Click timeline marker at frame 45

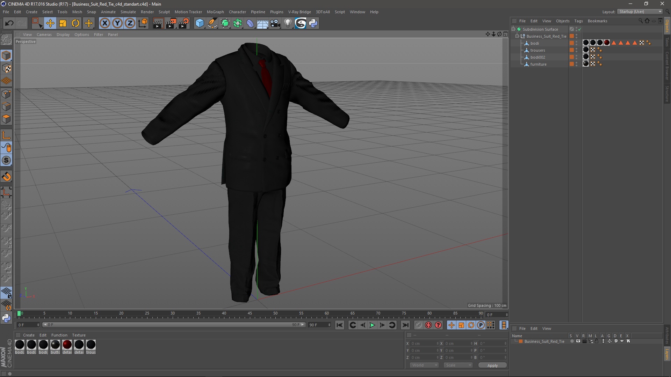250,313
